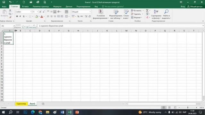
Task: Switch to the Файл tab
Action: pos(4,6)
